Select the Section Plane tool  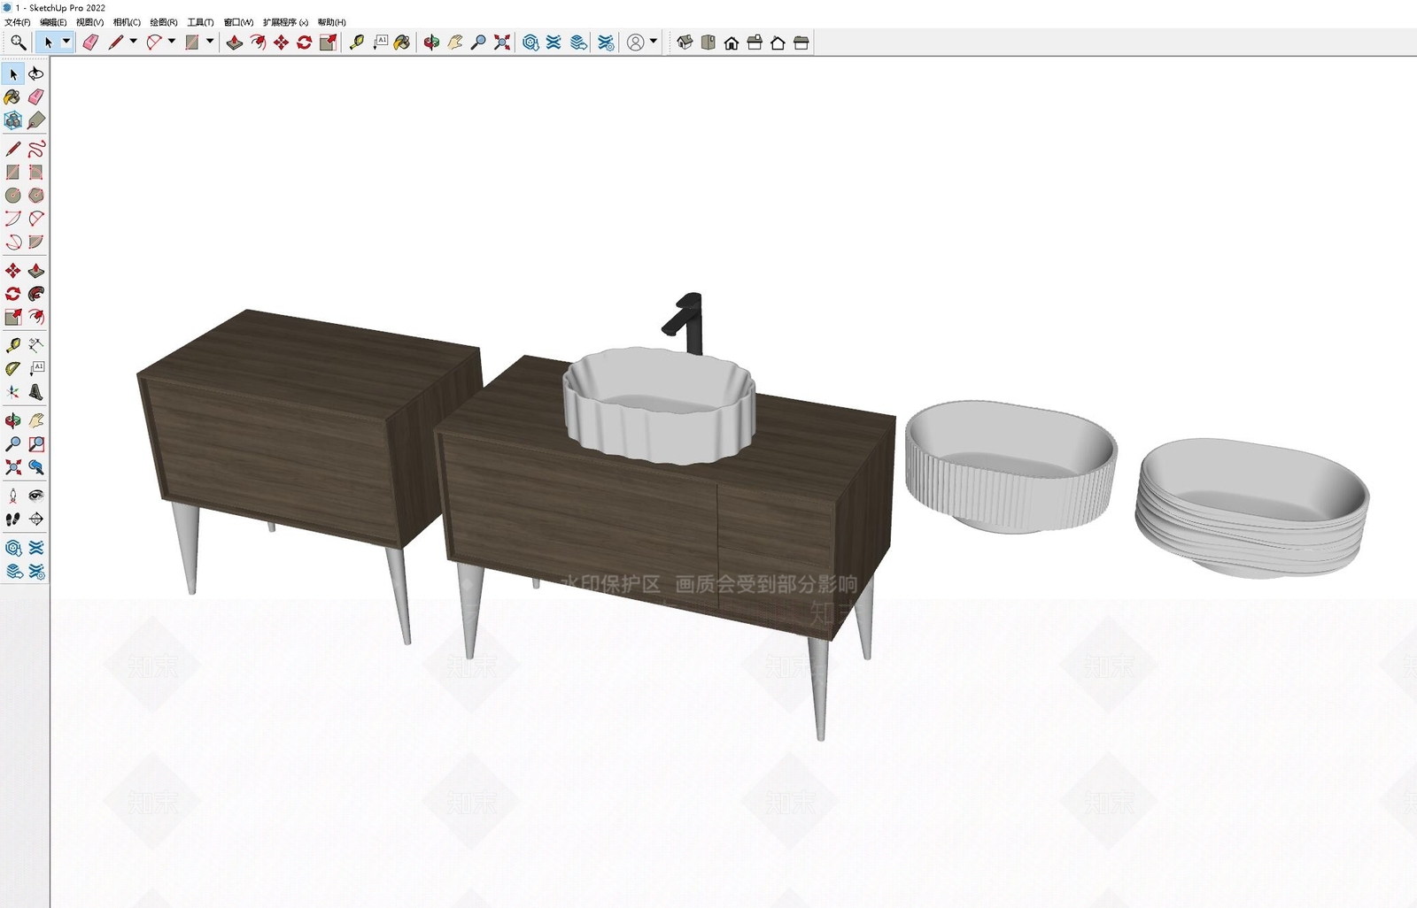point(36,519)
